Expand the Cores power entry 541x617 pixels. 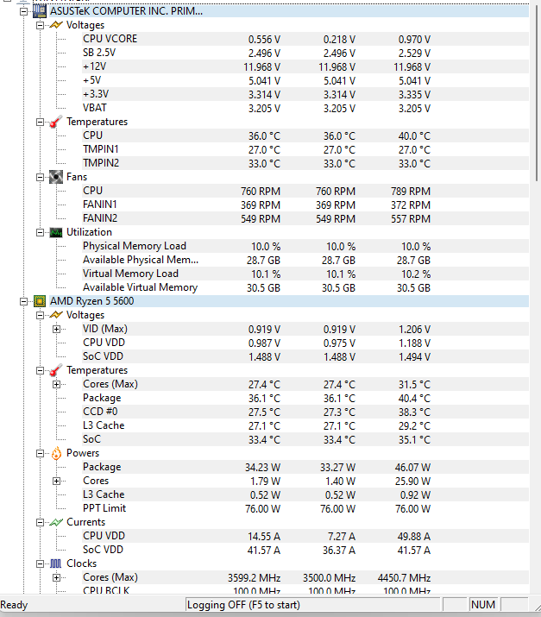(x=57, y=481)
